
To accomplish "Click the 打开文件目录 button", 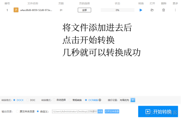I will coord(112,112).
